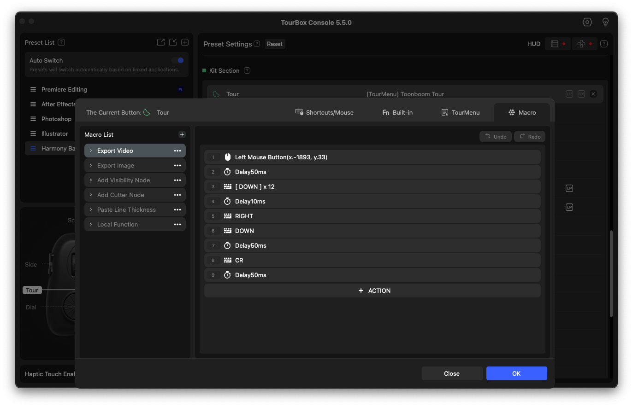633x407 pixels.
Task: Click Preset Settings help icon
Action: [x=257, y=44]
